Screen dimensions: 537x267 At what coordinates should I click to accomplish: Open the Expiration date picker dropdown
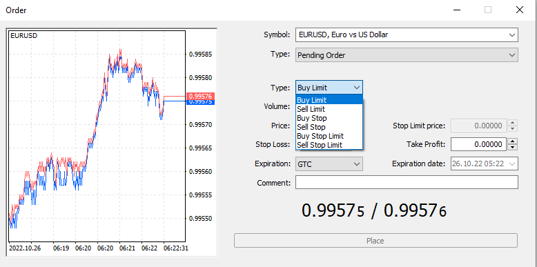pos(512,164)
